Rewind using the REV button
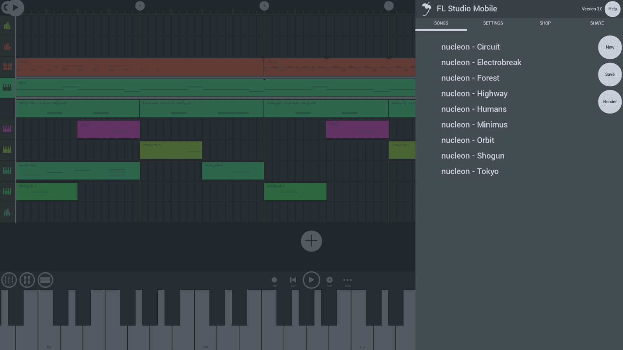 pyautogui.click(x=293, y=281)
